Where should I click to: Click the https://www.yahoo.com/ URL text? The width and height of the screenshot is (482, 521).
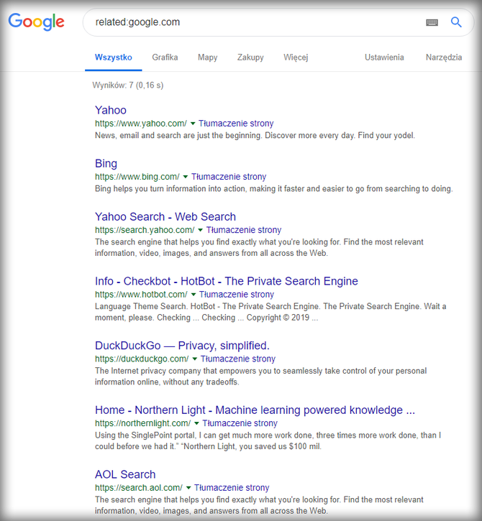pyautogui.click(x=141, y=124)
